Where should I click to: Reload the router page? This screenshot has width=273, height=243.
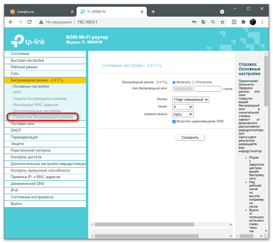30,22
